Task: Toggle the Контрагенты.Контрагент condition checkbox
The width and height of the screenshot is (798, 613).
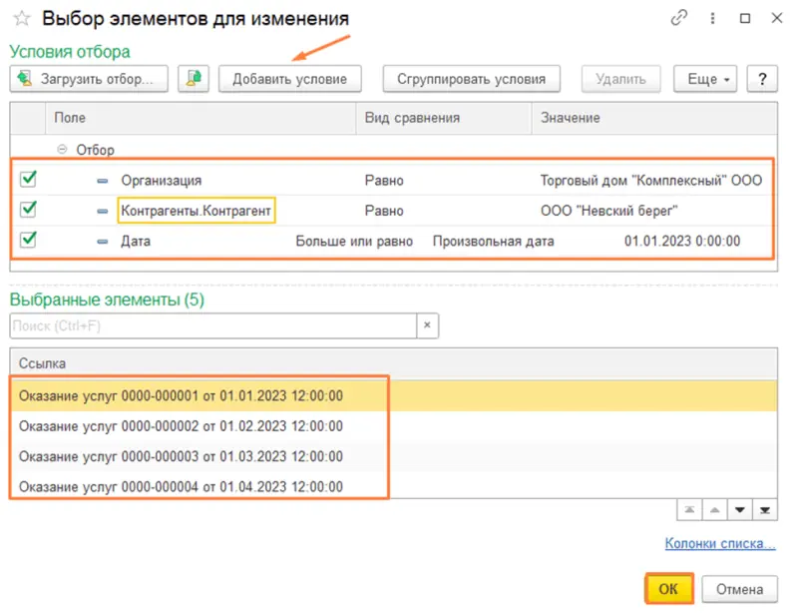Action: [x=29, y=211]
